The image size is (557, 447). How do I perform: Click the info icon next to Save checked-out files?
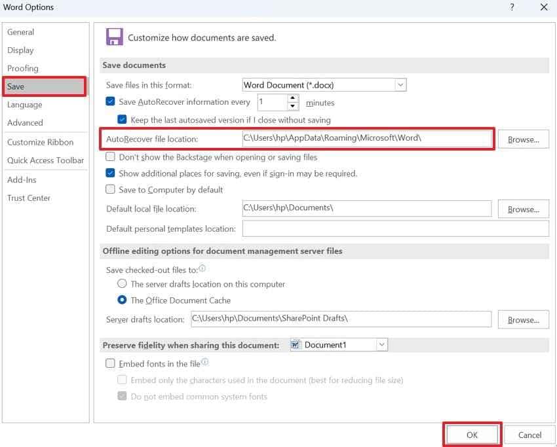pos(202,268)
